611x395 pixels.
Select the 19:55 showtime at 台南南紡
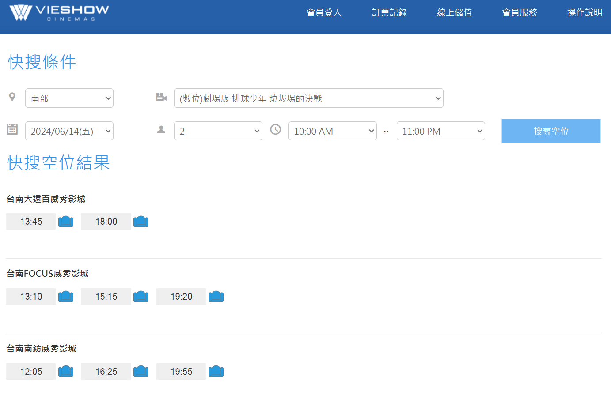pyautogui.click(x=181, y=372)
